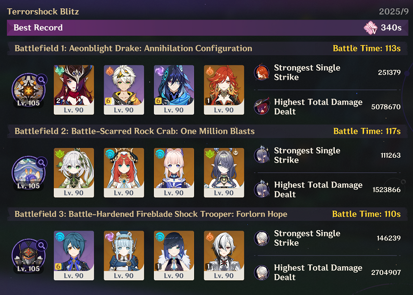Select the first character card in Battlefield 1
Viewport: 413px width, 295px height.
(74, 90)
